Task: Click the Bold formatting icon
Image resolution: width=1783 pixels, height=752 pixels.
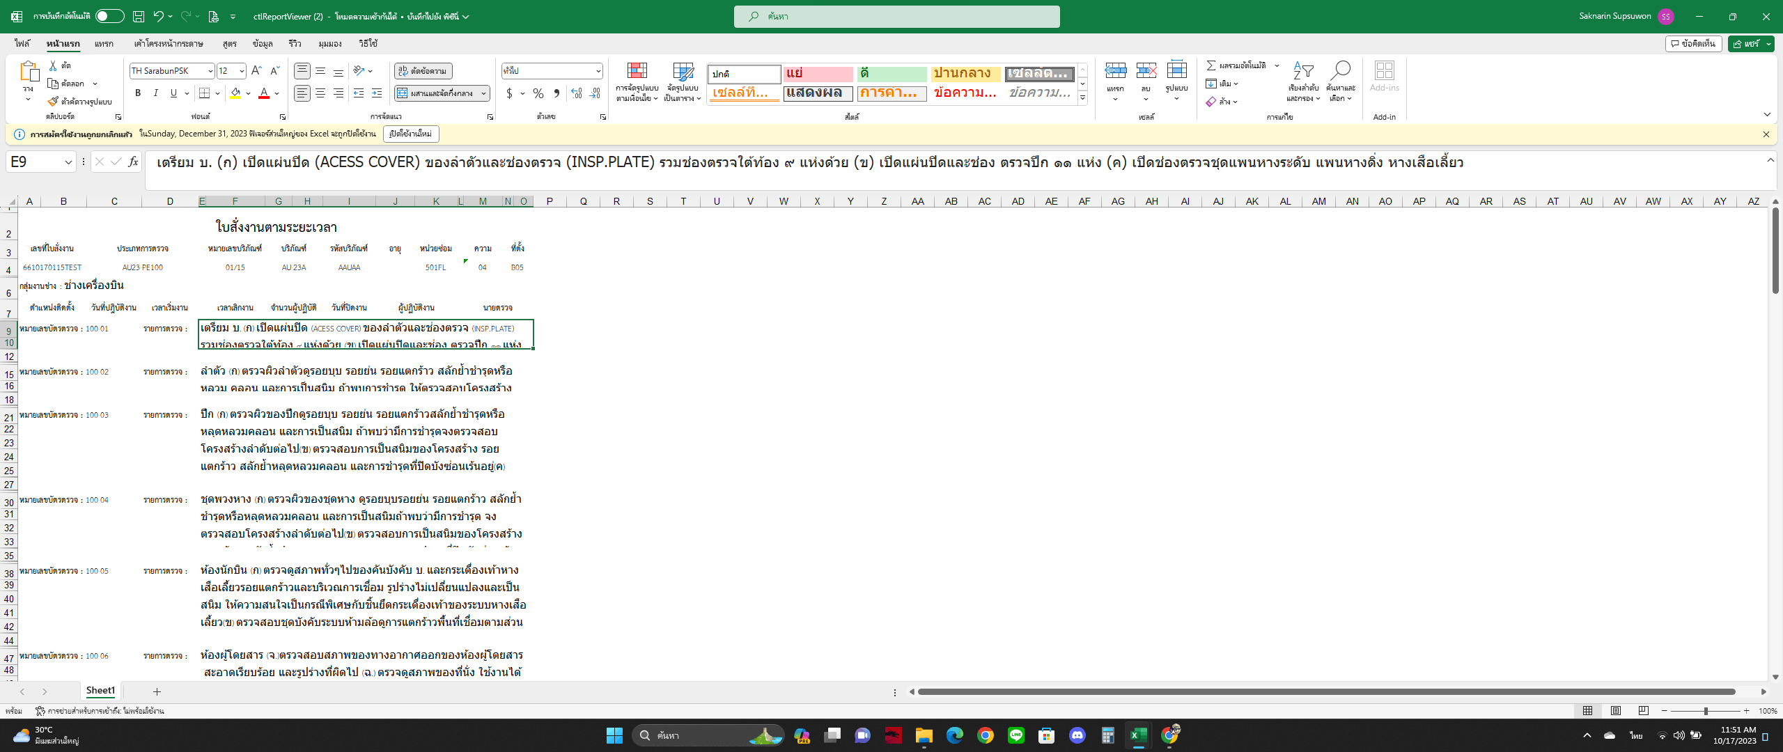Action: [x=138, y=93]
